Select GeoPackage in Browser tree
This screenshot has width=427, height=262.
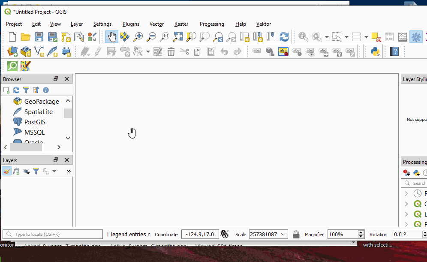[42, 101]
